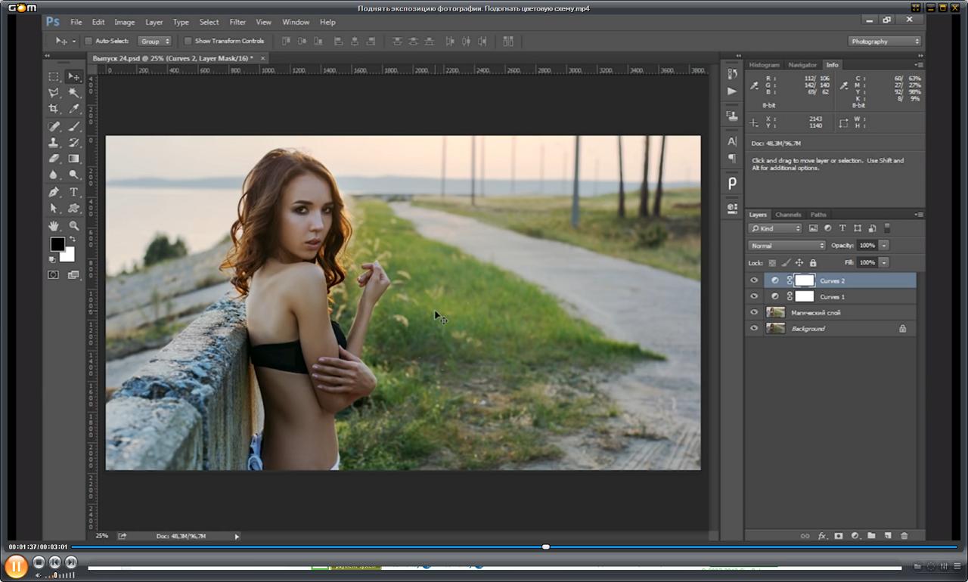This screenshot has width=968, height=582.
Task: Hide the Curves 2 layer
Action: pos(754,280)
